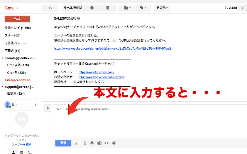Open the emoji smiley picker
Viewport: 247px width, 154px height.
[114, 143]
